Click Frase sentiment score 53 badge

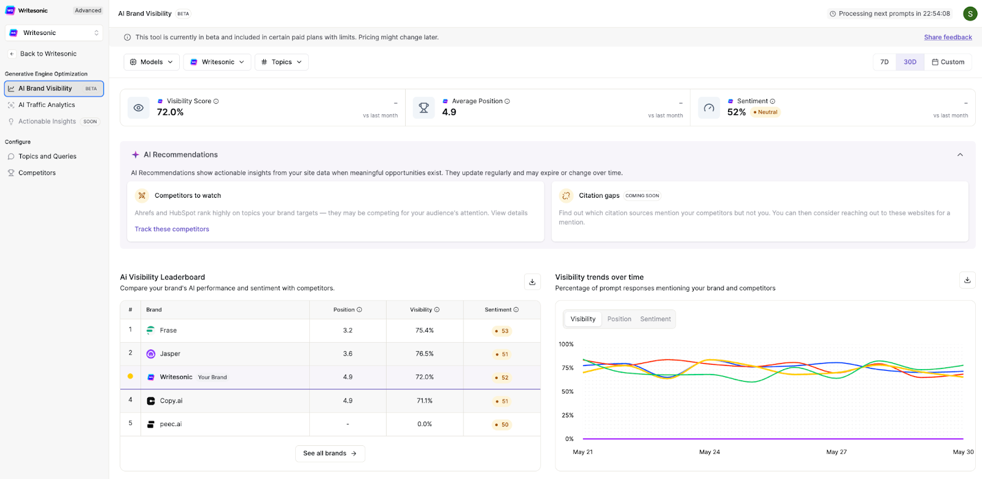tap(502, 331)
